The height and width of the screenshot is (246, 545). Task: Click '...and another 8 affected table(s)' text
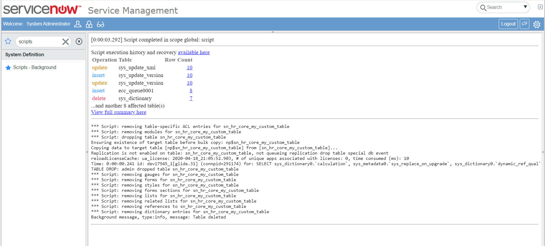point(128,106)
